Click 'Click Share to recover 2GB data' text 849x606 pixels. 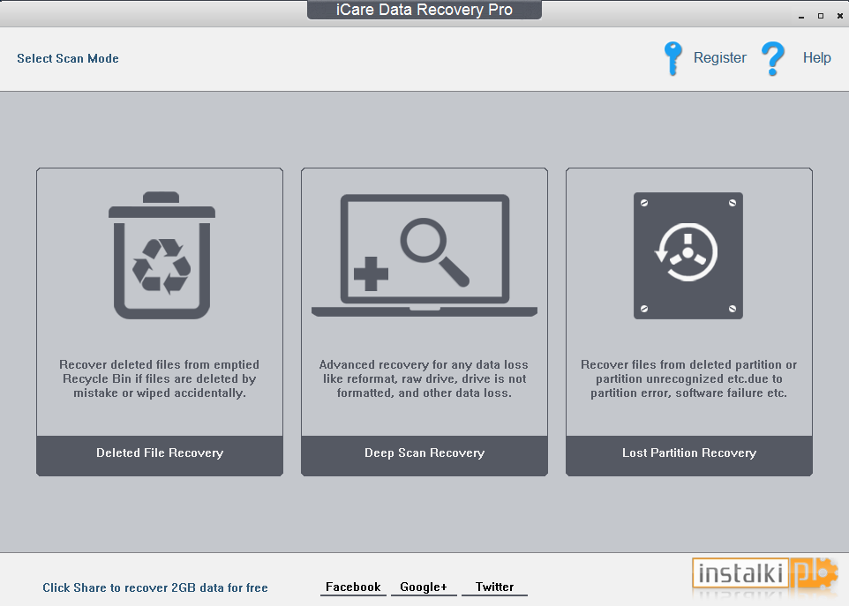point(154,587)
